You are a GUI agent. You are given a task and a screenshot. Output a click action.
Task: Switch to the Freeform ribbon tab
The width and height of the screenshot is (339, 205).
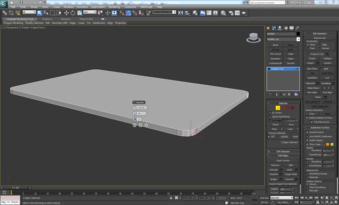[47, 19]
